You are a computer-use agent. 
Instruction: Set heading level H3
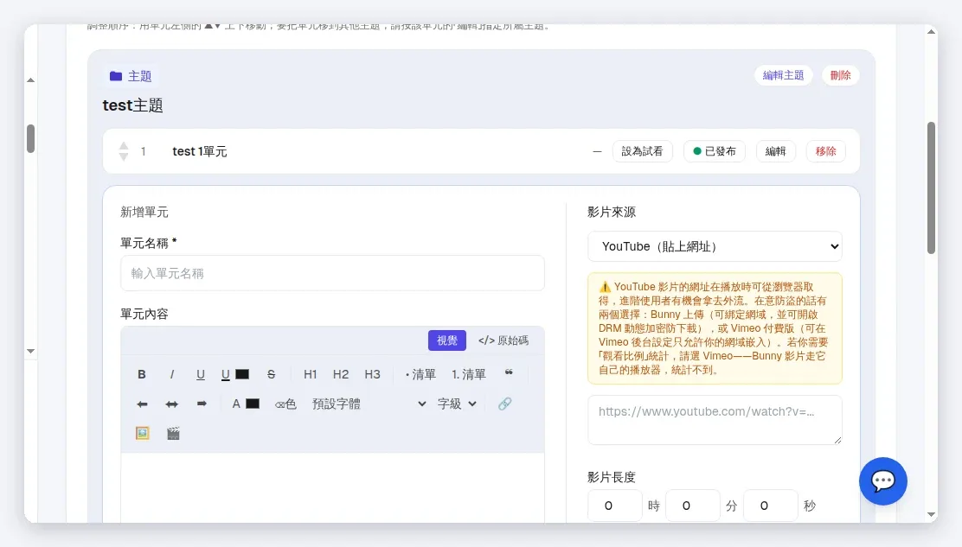pos(372,374)
